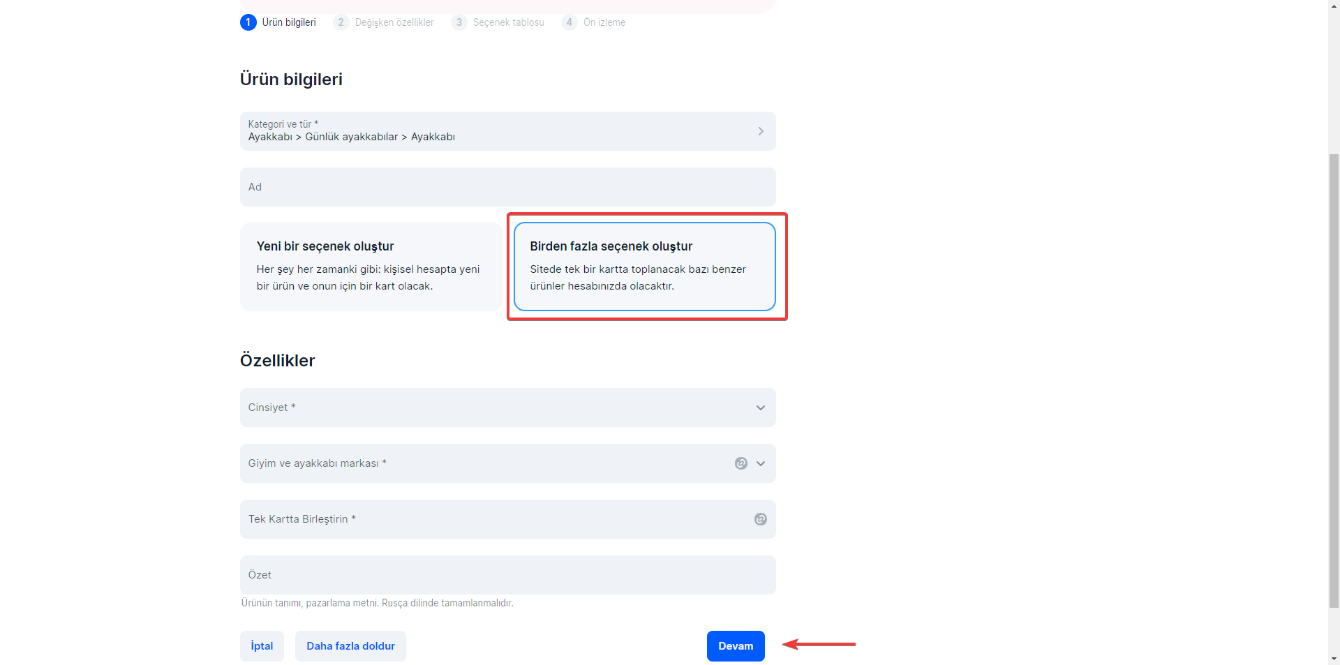This screenshot has height=665, width=1340.
Task: Click the İptal button
Action: pyautogui.click(x=262, y=646)
